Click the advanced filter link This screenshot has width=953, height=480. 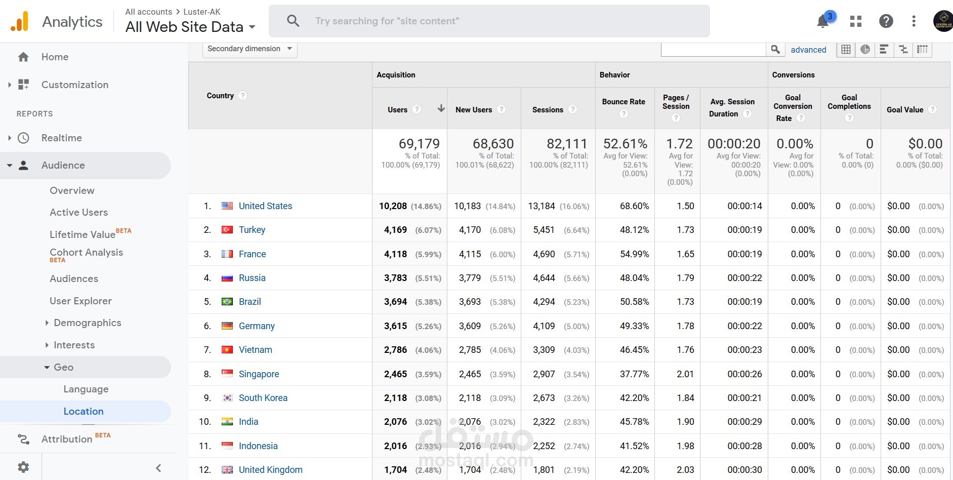[808, 50]
